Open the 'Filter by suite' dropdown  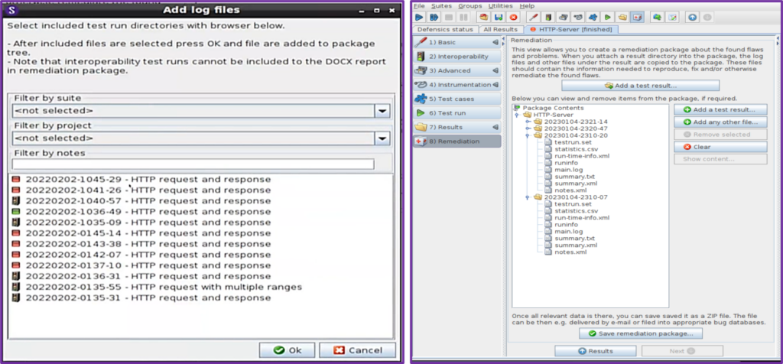coord(382,112)
